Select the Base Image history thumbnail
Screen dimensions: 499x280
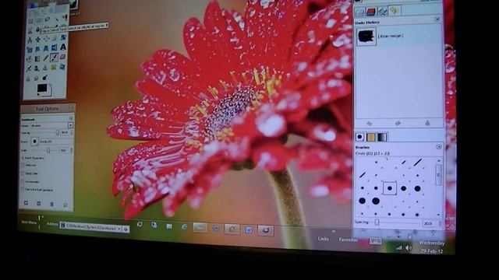click(366, 36)
